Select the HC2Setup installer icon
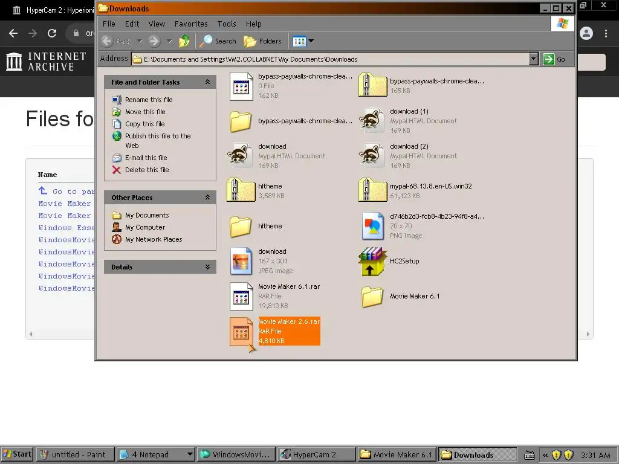The height and width of the screenshot is (464, 619). pos(372,261)
